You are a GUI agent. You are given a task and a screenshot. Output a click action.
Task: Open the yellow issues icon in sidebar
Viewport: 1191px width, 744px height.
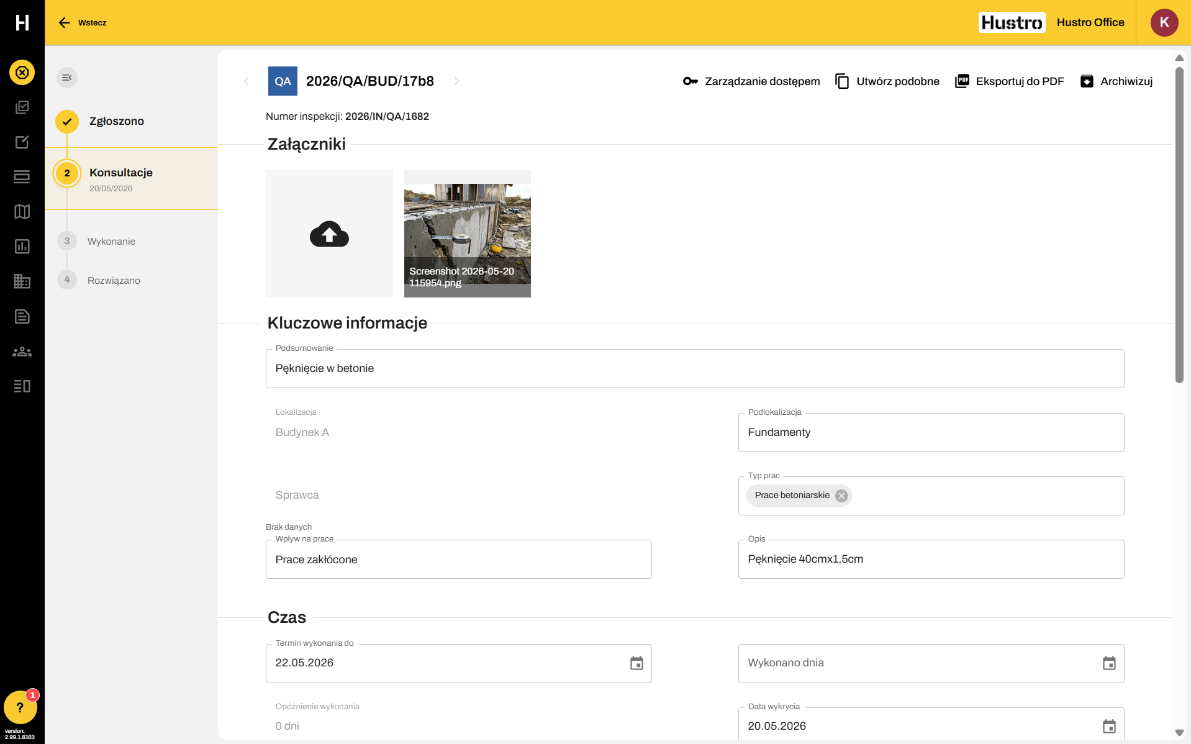[x=22, y=73]
